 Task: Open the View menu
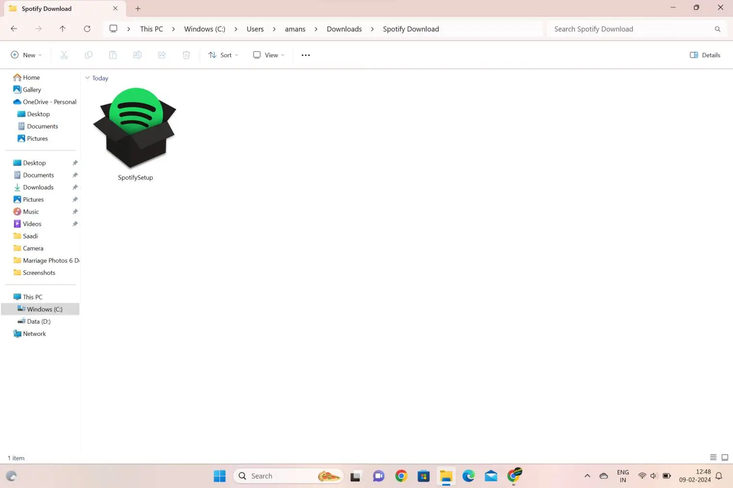click(268, 55)
